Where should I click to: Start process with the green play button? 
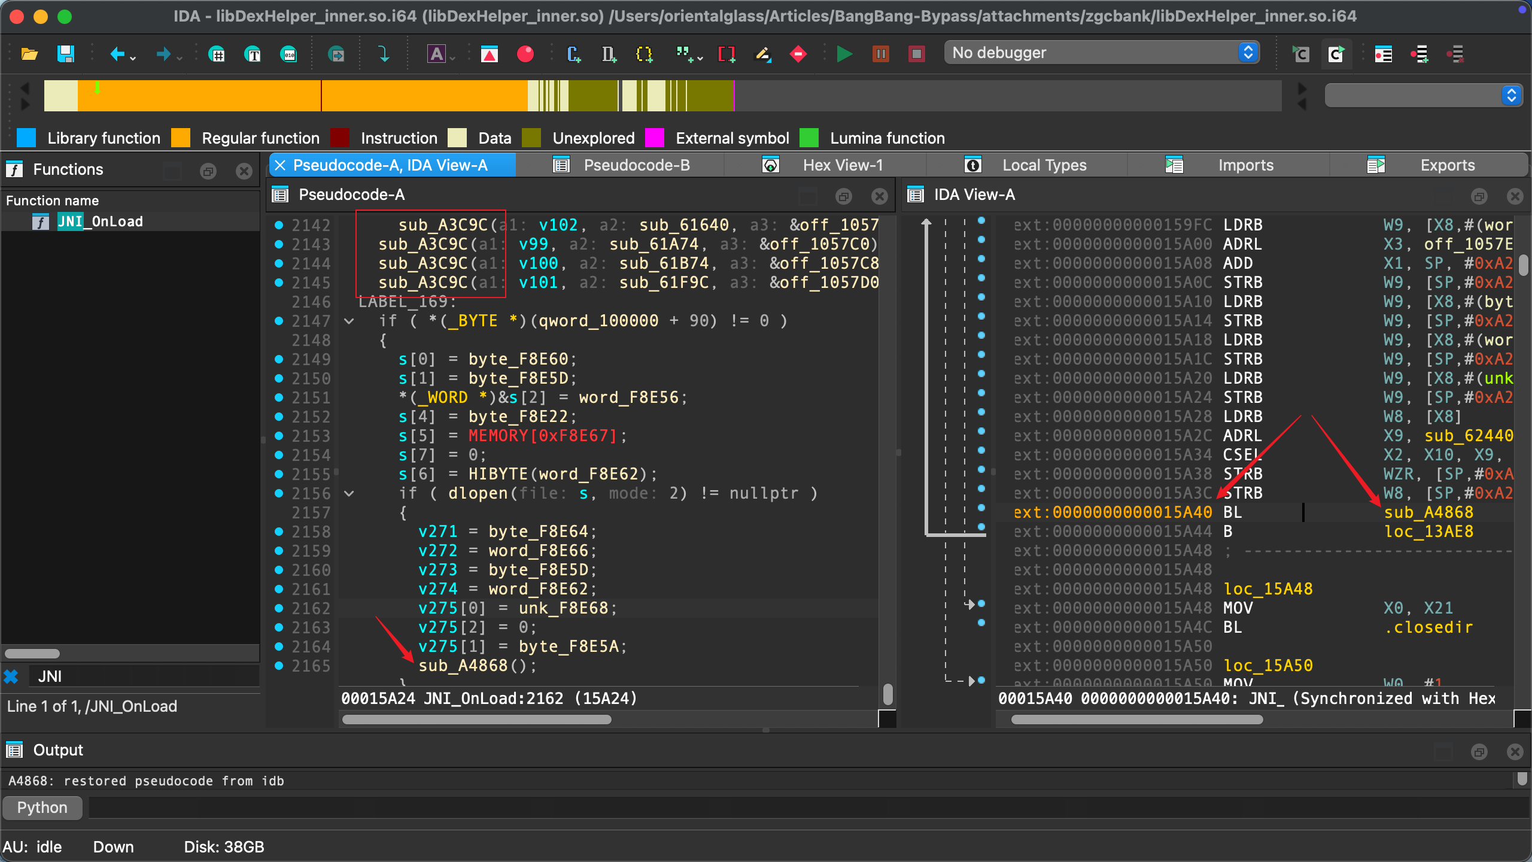pyautogui.click(x=844, y=54)
